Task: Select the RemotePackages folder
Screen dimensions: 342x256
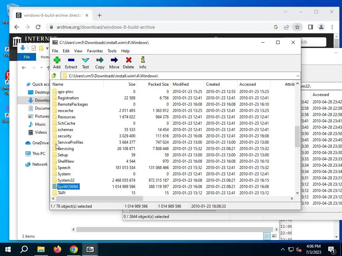Action: tap(72, 104)
